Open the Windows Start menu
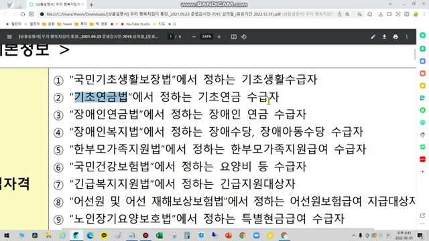The image size is (429, 241). point(7,235)
